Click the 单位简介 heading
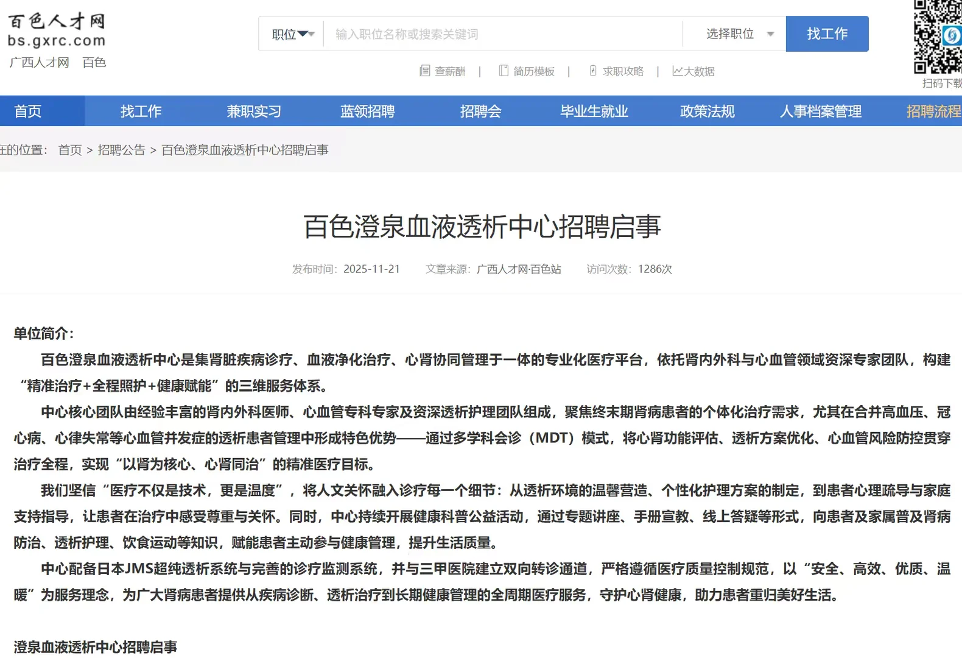The height and width of the screenshot is (658, 962). 44,333
